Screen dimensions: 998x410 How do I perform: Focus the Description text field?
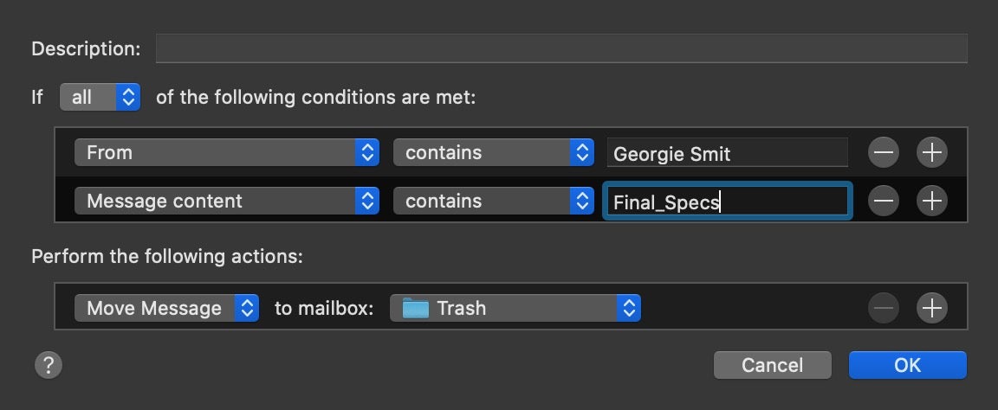[x=561, y=48]
